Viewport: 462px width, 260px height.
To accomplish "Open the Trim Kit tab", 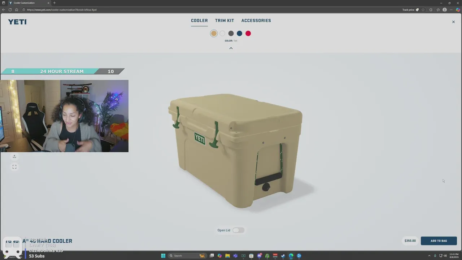I will (x=225, y=21).
